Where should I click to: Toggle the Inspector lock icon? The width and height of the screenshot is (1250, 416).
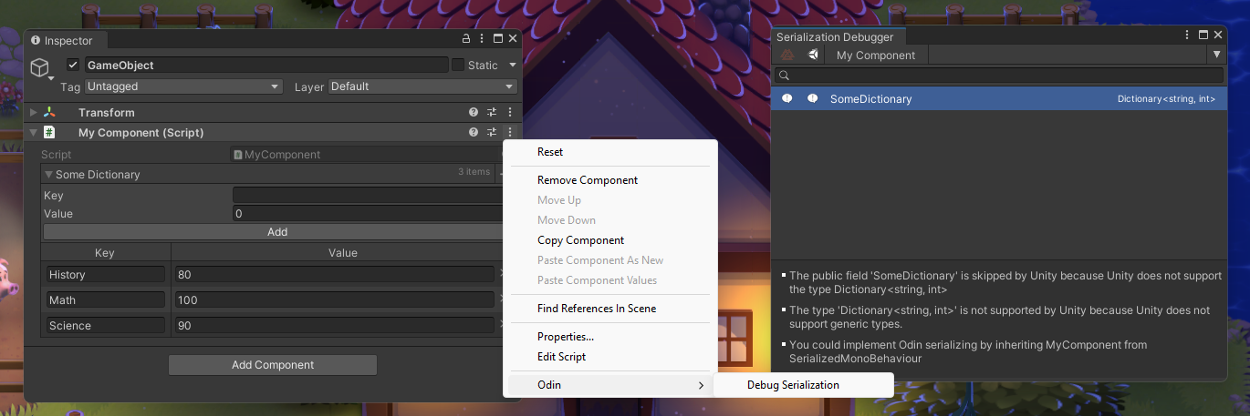[x=465, y=39]
